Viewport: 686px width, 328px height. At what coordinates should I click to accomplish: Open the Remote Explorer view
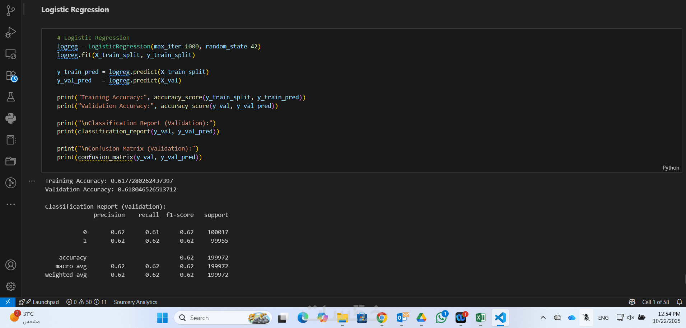point(11,54)
